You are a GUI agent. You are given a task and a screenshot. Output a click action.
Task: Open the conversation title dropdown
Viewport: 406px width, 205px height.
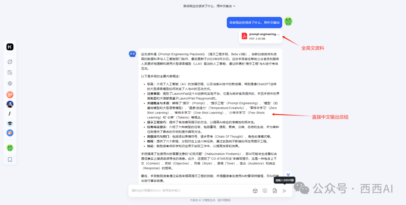click(x=209, y=6)
